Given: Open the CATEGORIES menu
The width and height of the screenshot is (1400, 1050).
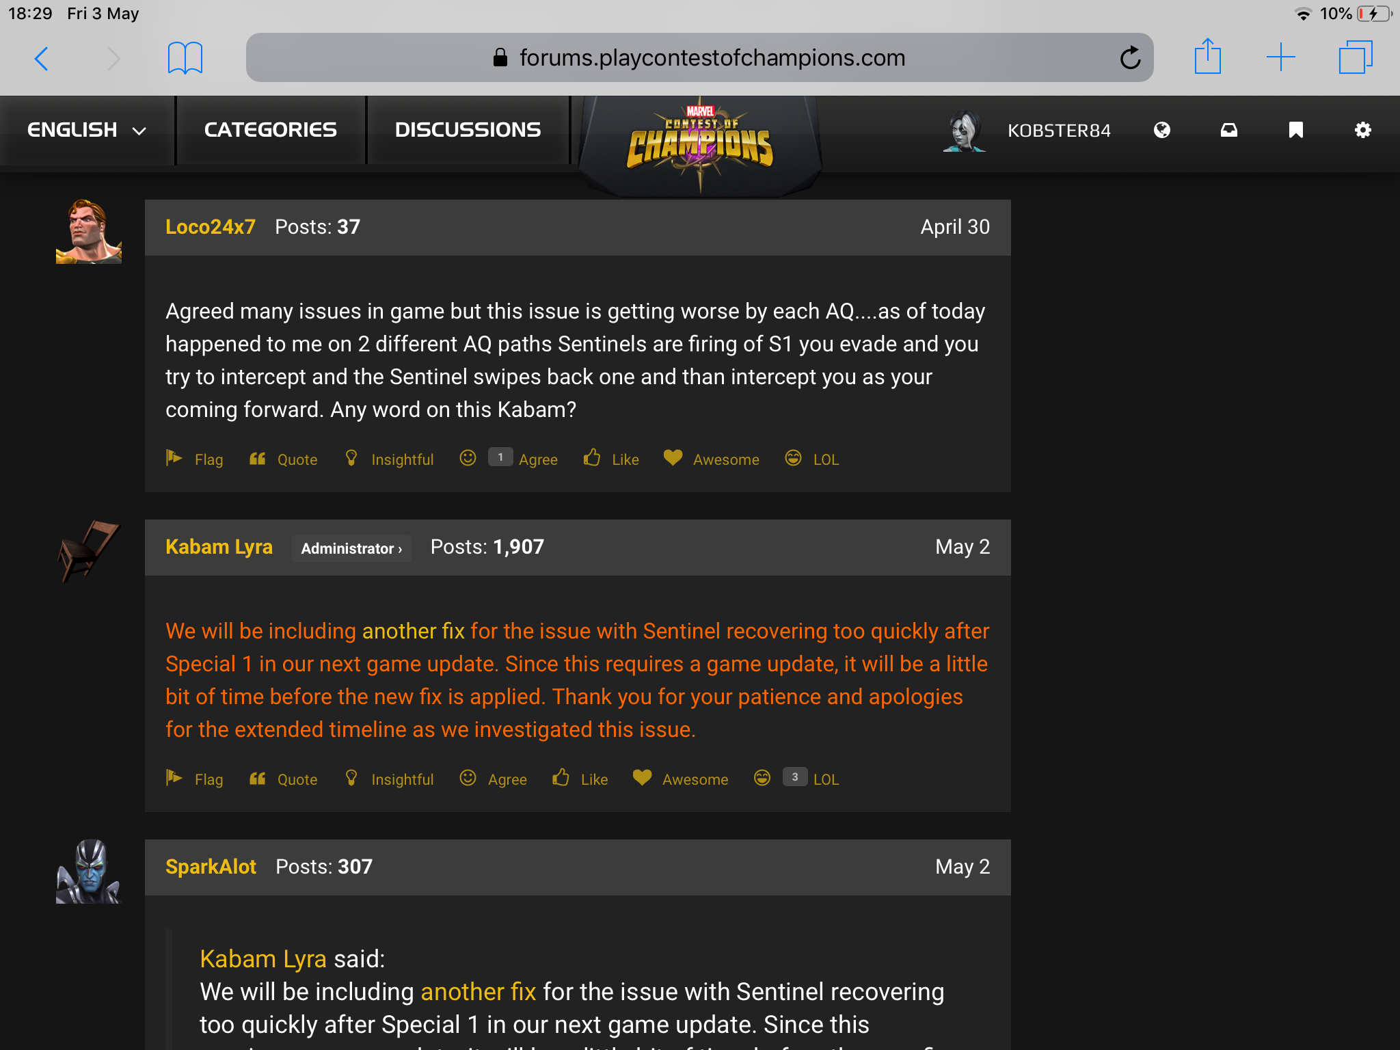Looking at the screenshot, I should pyautogui.click(x=270, y=130).
